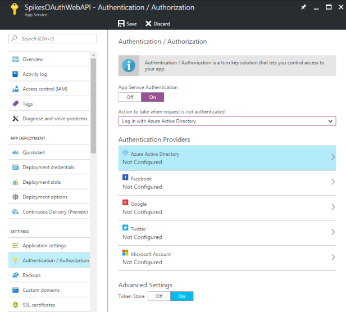Click the Activity log icon
The image size is (346, 312).
point(16,74)
